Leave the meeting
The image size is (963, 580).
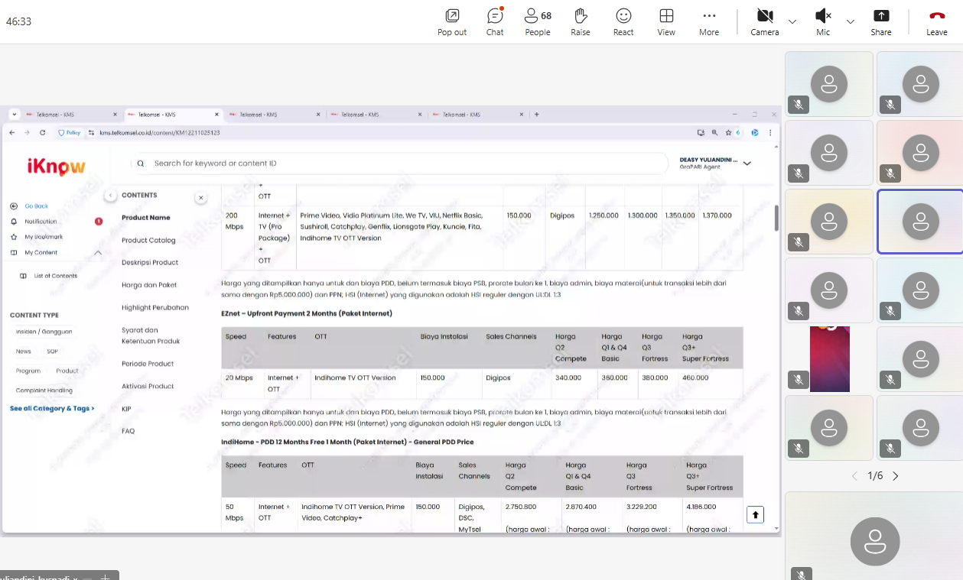coord(937,22)
